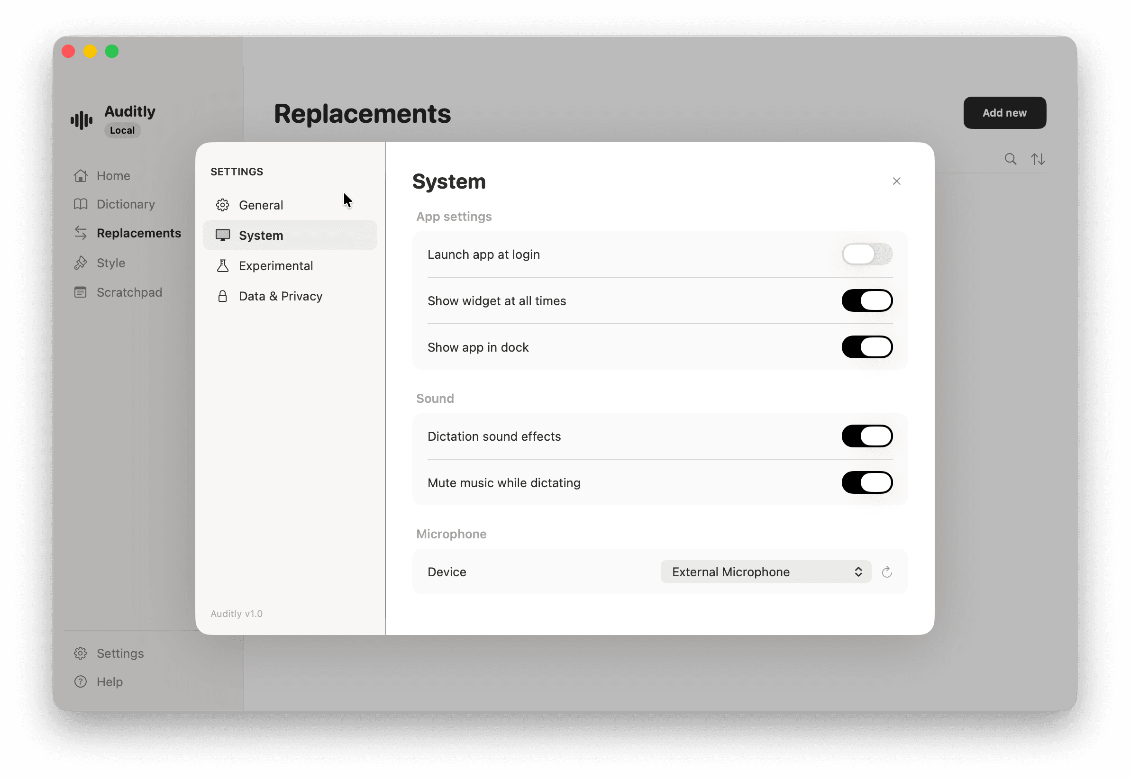1130x781 pixels.
Task: Click the Home icon in the sidebar
Action: point(80,175)
